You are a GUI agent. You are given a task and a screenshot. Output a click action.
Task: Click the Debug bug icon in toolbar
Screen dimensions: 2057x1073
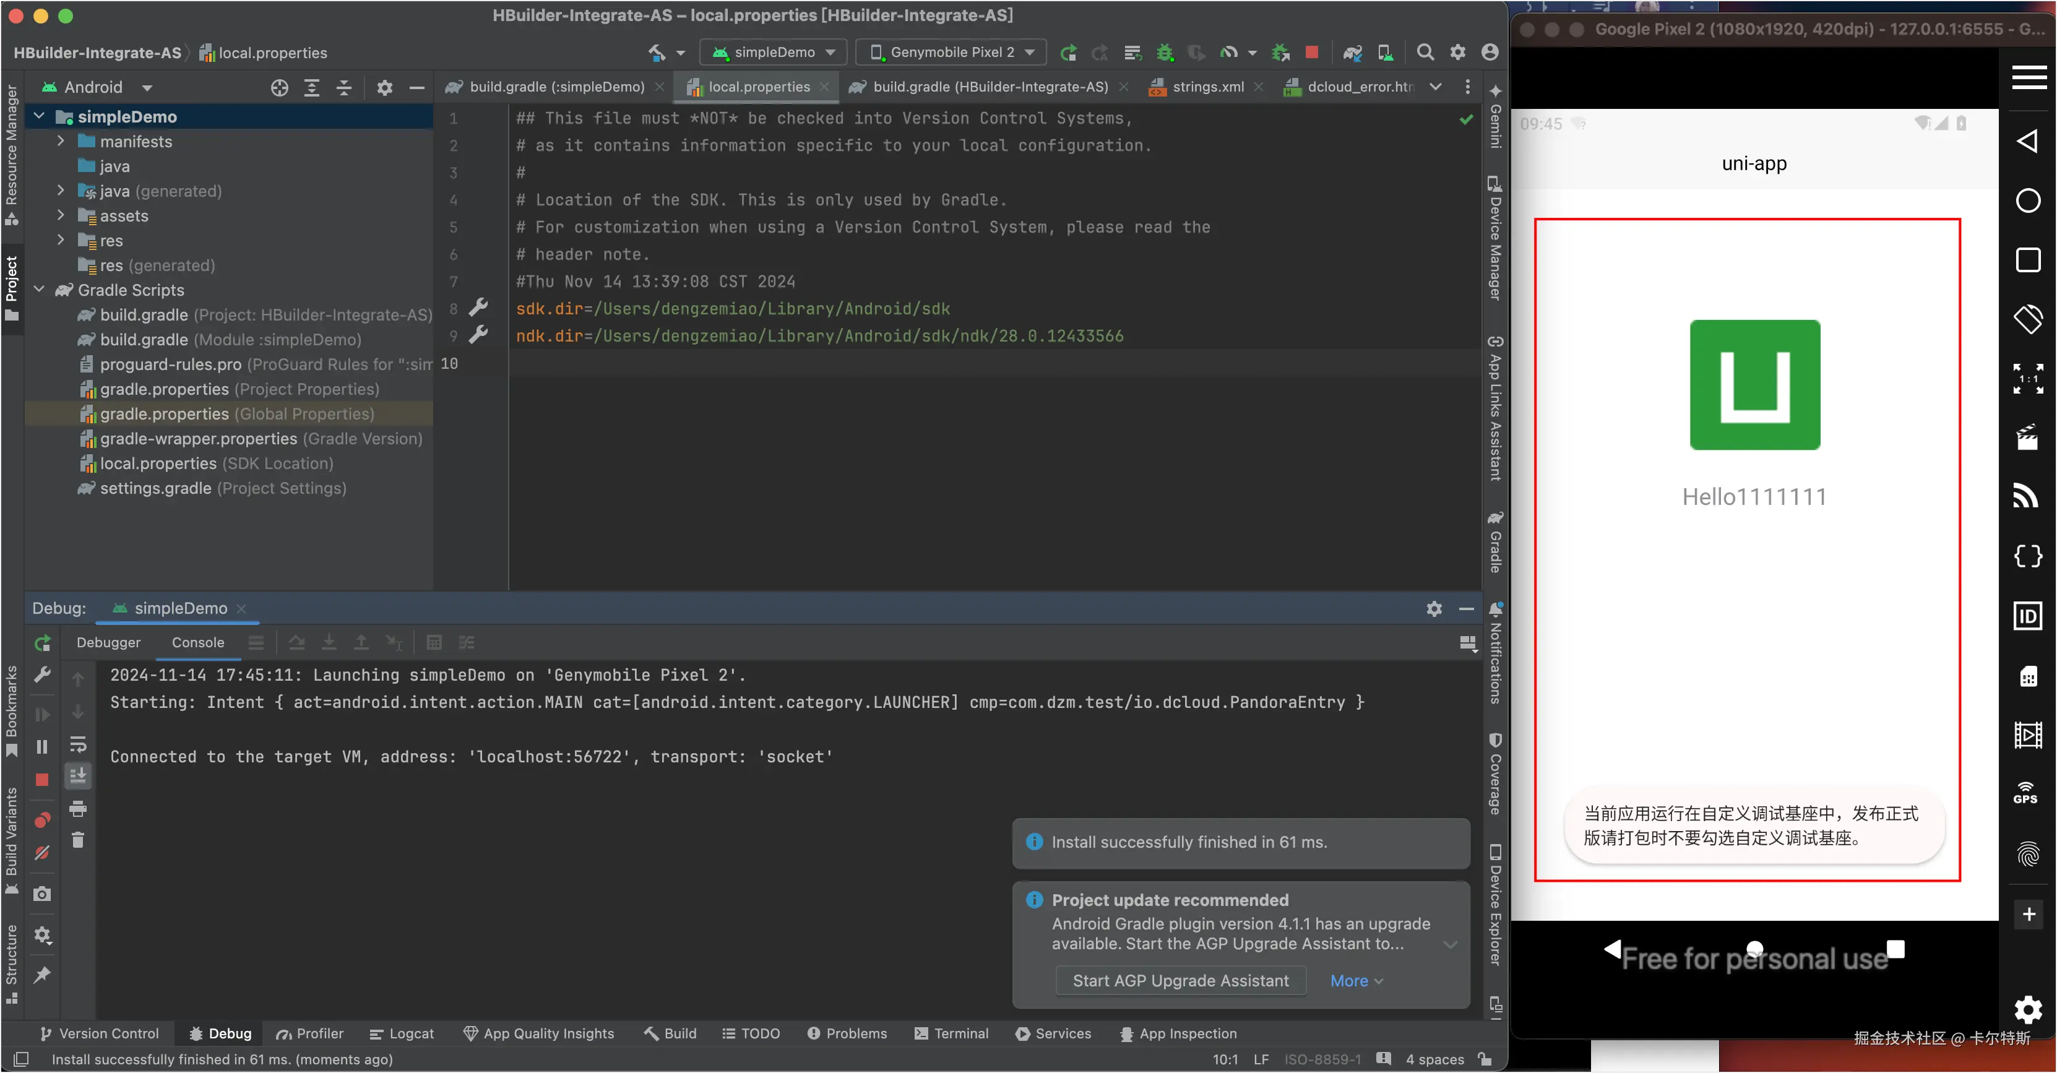[1165, 52]
